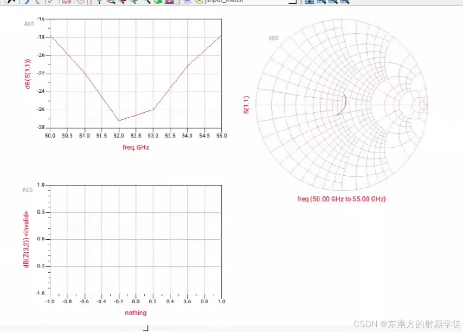
Task: Click the 'freq, GHz' x-axis label
Action: 136,148
